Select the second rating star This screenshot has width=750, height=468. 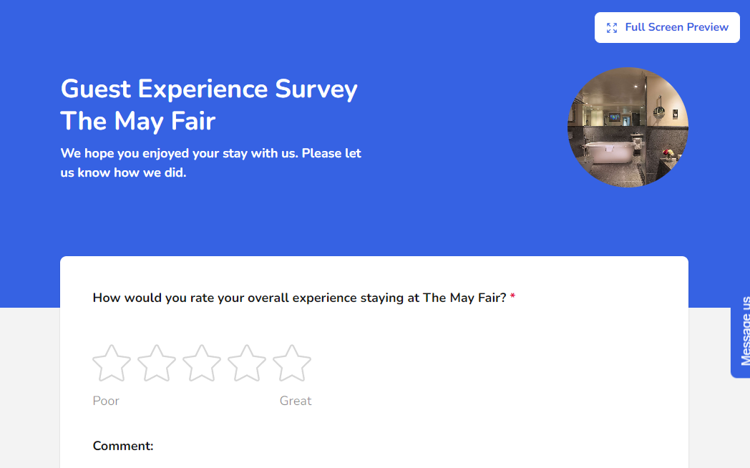157,364
